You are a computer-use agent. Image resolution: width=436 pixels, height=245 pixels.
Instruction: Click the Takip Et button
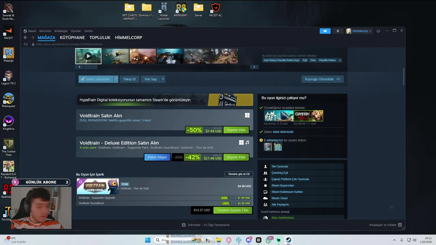pos(129,79)
